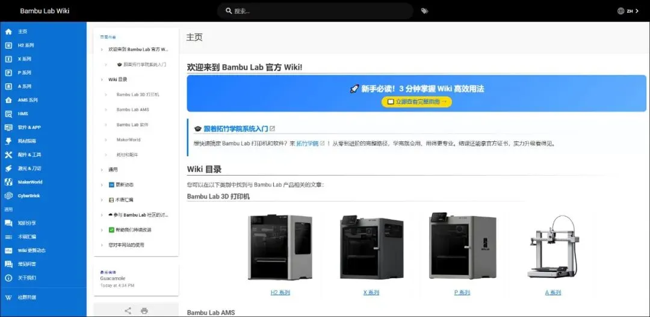Screen dimensions: 650x317
Task: Open 耗材指南 filament guide in sidebar
Action: point(43,141)
